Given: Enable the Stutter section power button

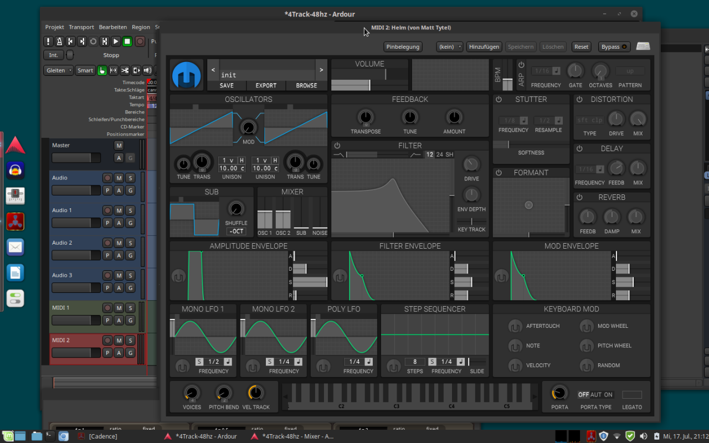Looking at the screenshot, I should point(499,100).
